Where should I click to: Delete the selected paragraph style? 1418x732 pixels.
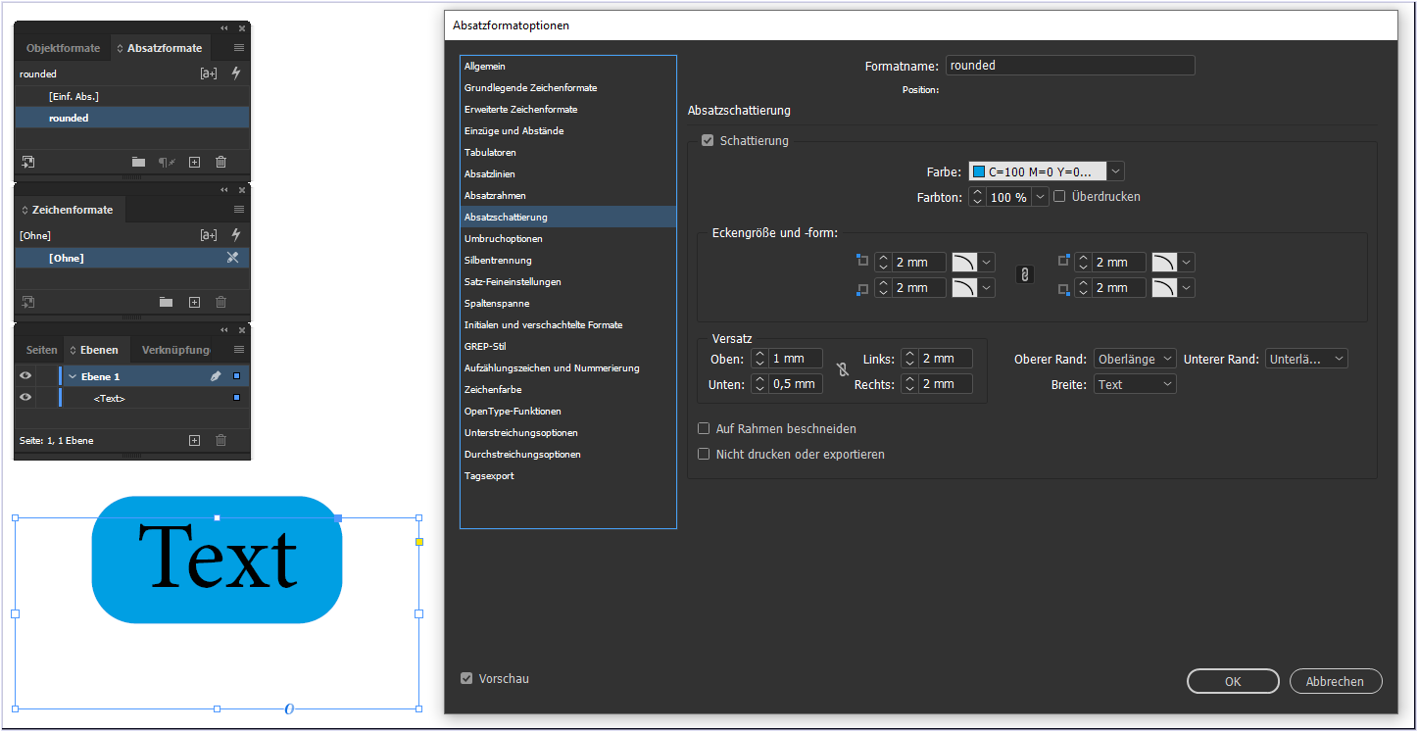click(x=220, y=162)
